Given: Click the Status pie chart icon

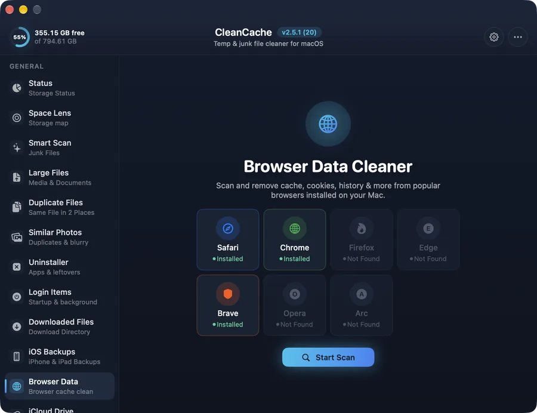Looking at the screenshot, I should (x=17, y=88).
